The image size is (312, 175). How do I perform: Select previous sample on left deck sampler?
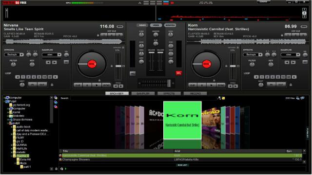48,62
